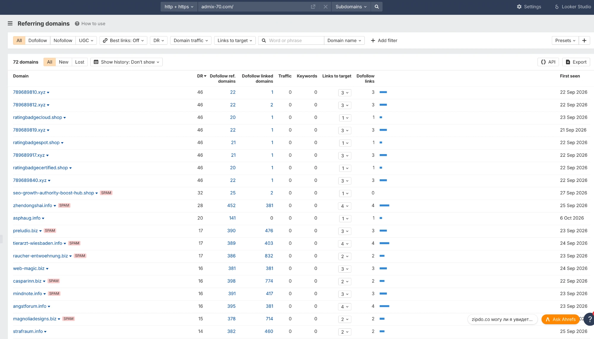Click SPAM badge on casparinn.biz row

point(54,281)
